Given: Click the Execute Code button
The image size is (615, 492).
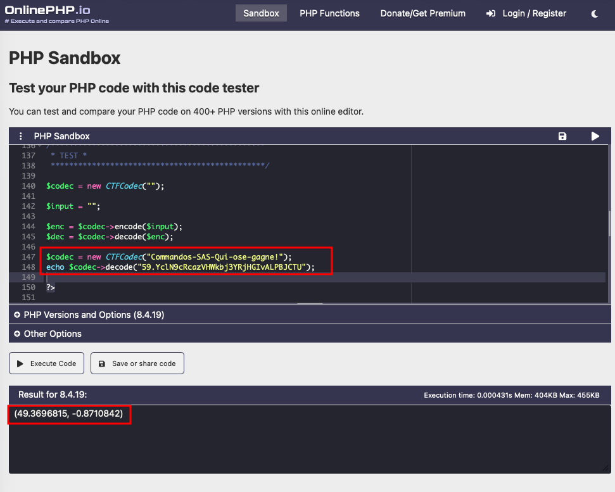Looking at the screenshot, I should coord(47,363).
